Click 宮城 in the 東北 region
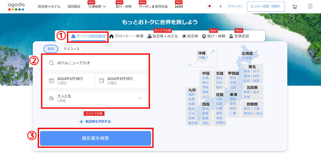Viewport: 321px width, 157px height. (x=247, y=76)
